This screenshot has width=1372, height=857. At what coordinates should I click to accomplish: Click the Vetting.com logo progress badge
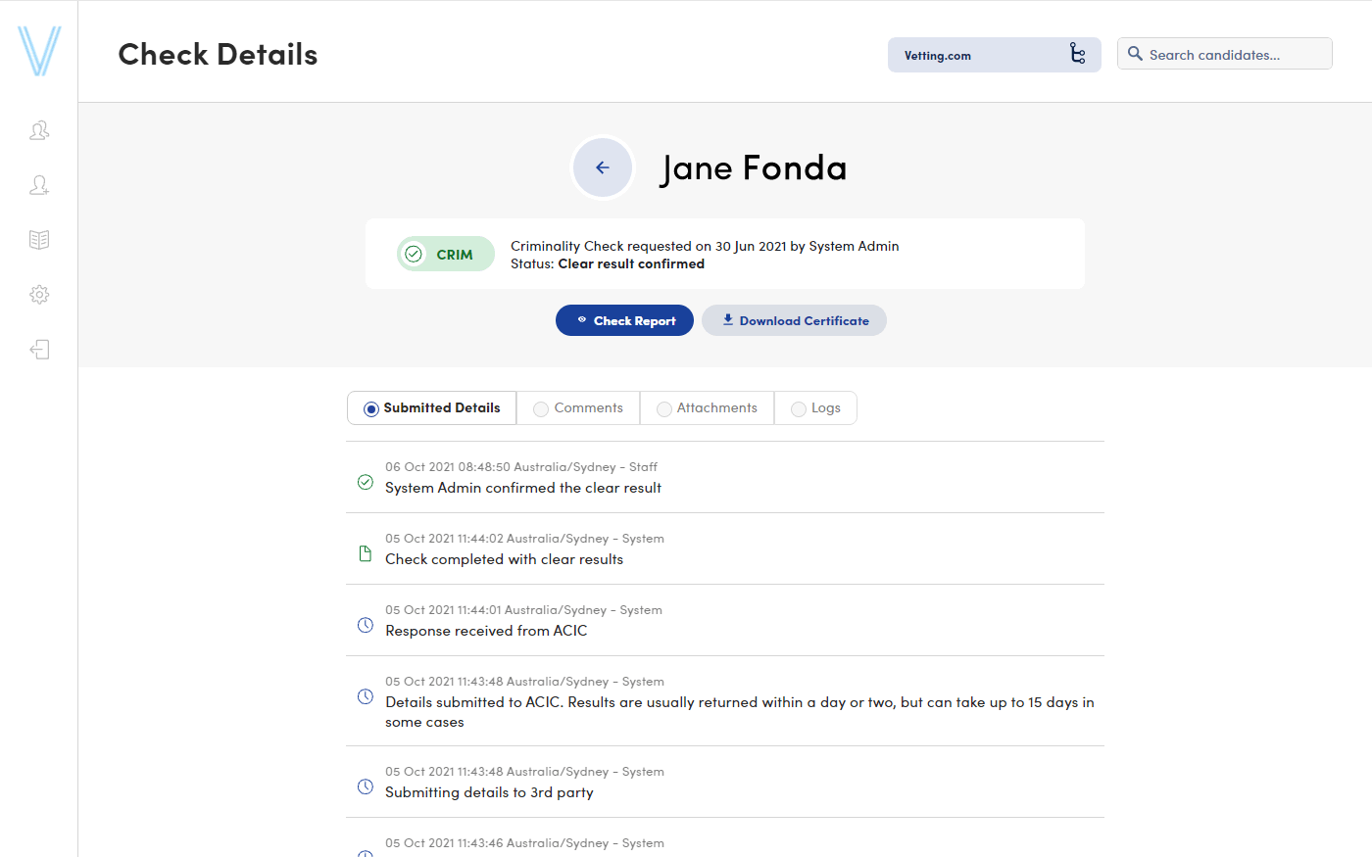coord(39,50)
